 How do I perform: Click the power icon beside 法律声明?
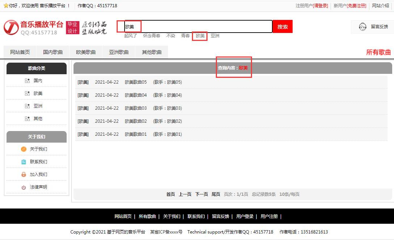(24, 187)
